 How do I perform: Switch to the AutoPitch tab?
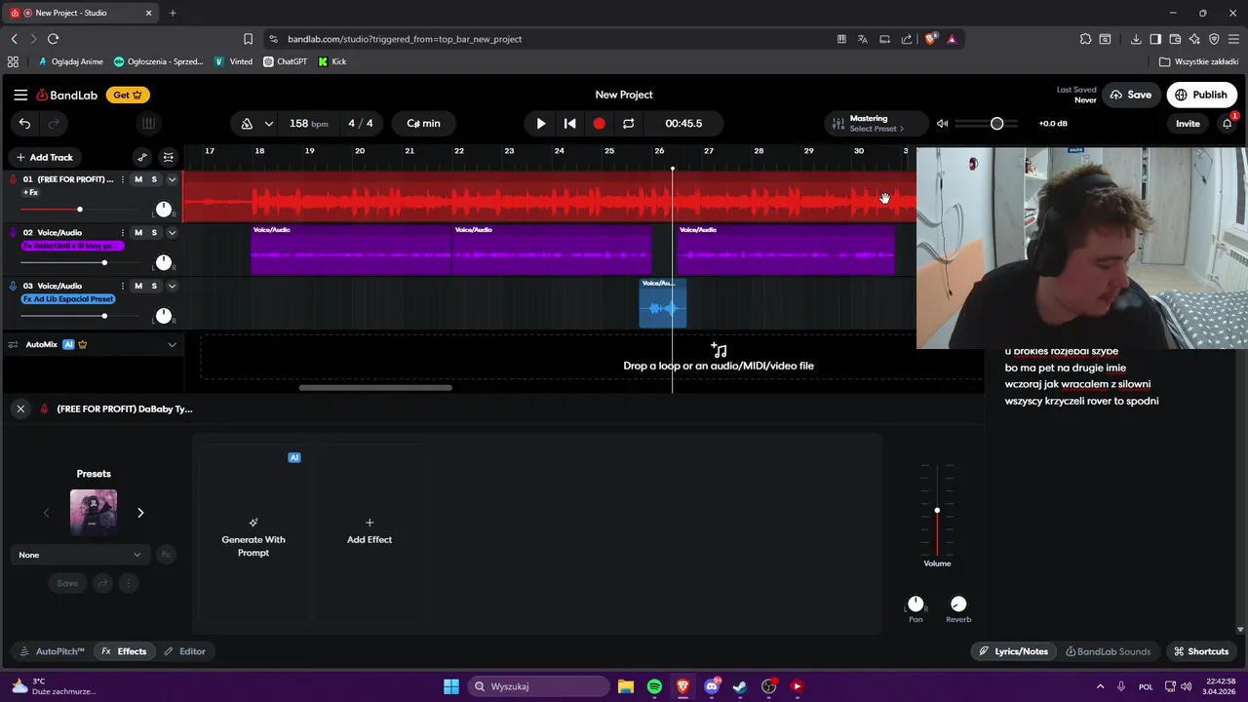pyautogui.click(x=52, y=651)
